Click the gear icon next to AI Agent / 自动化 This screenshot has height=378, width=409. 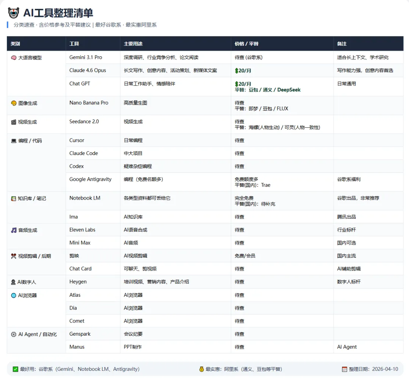pyautogui.click(x=14, y=334)
